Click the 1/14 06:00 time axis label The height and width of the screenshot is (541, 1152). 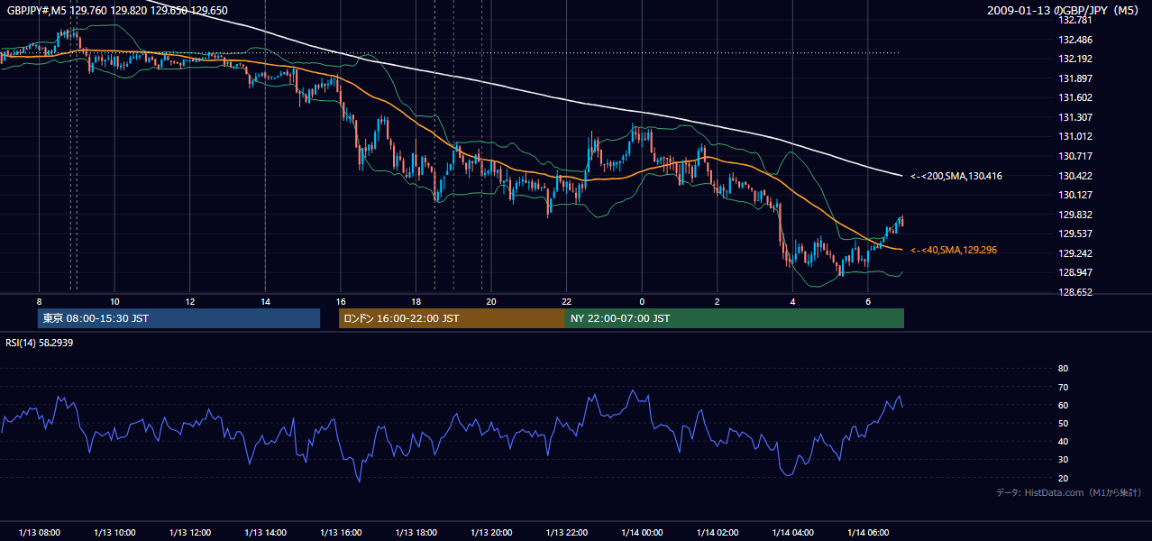point(867,532)
